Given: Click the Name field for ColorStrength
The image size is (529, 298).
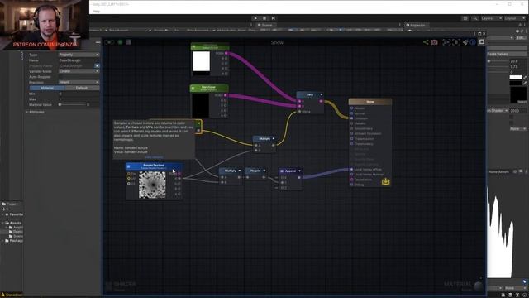Looking at the screenshot, I should pos(79,60).
